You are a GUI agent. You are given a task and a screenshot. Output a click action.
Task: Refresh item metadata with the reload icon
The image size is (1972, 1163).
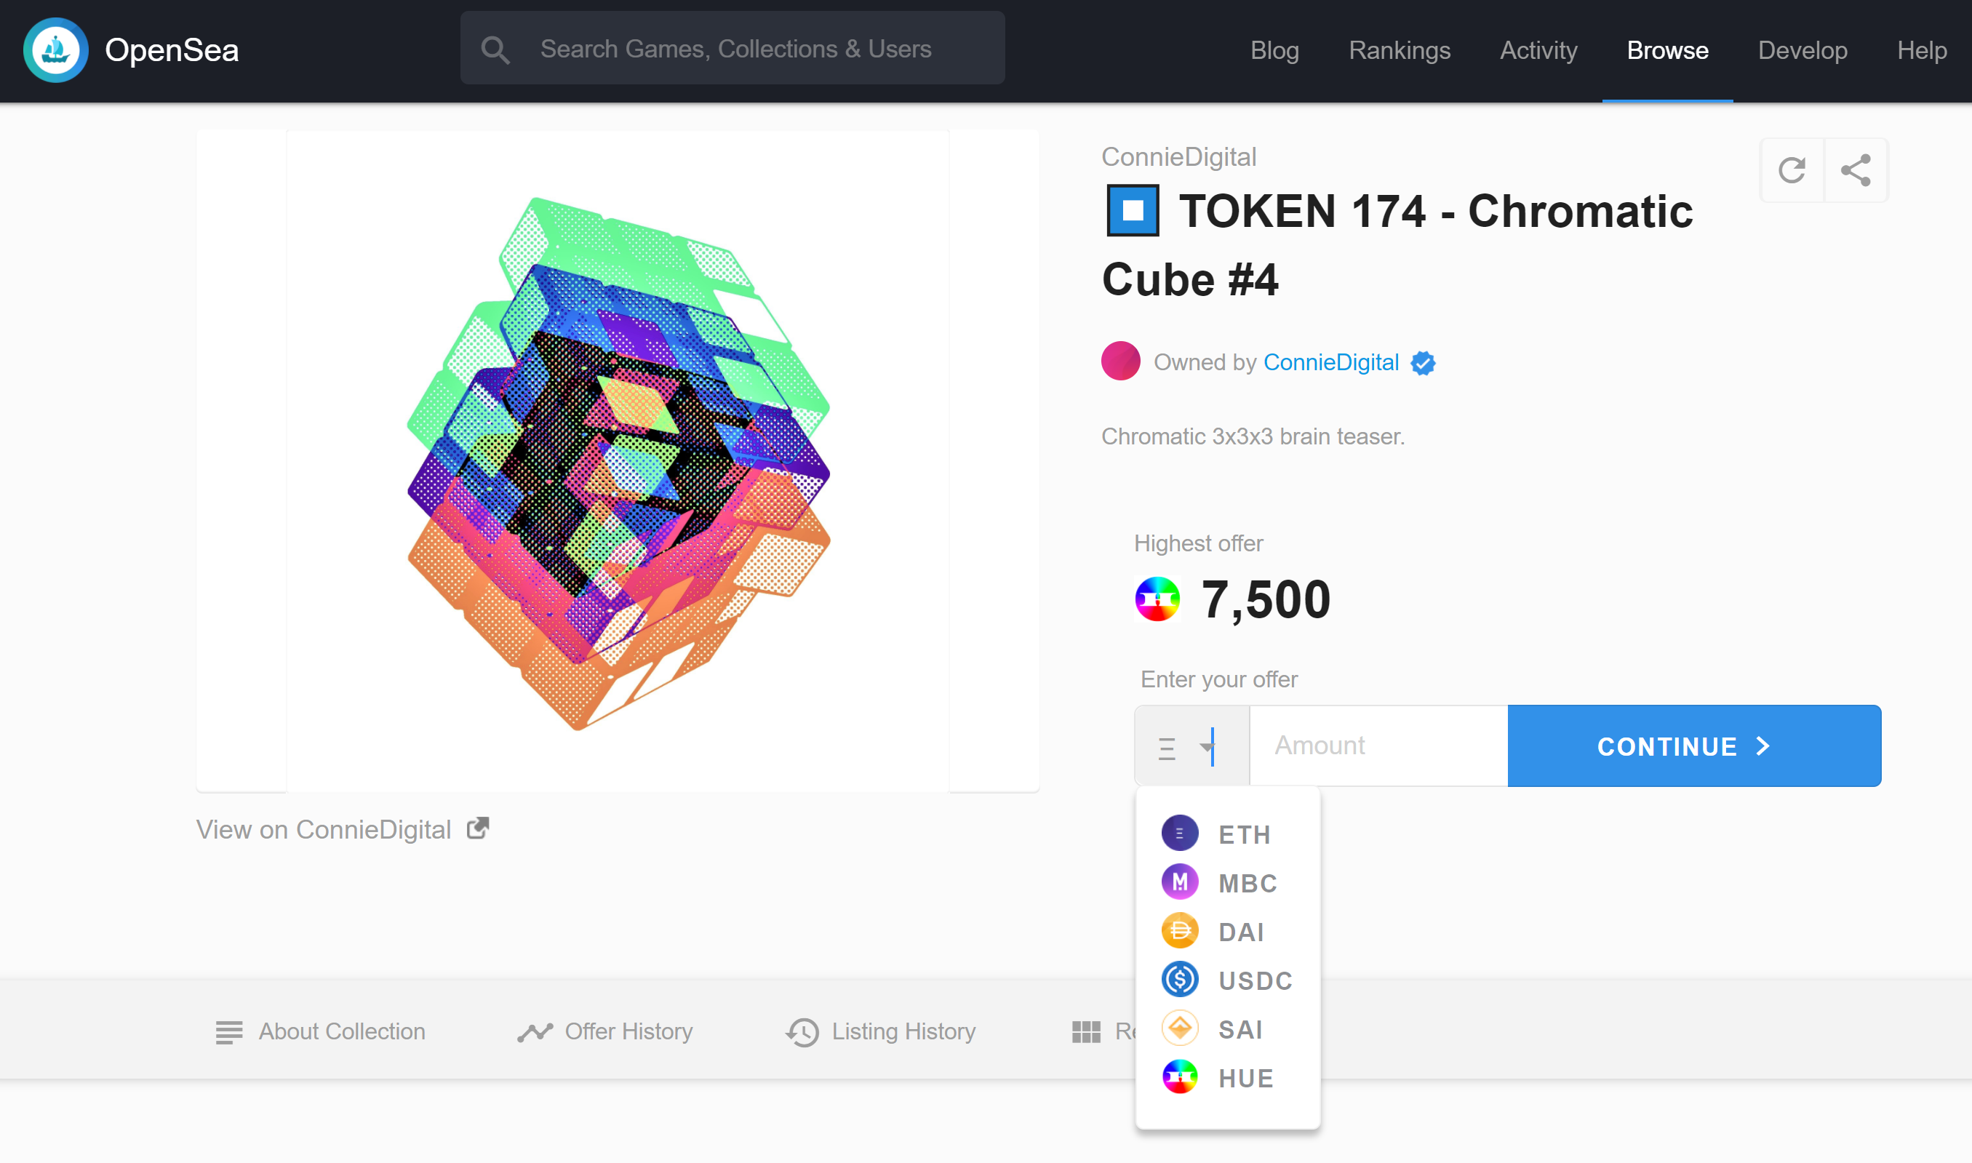click(1792, 170)
